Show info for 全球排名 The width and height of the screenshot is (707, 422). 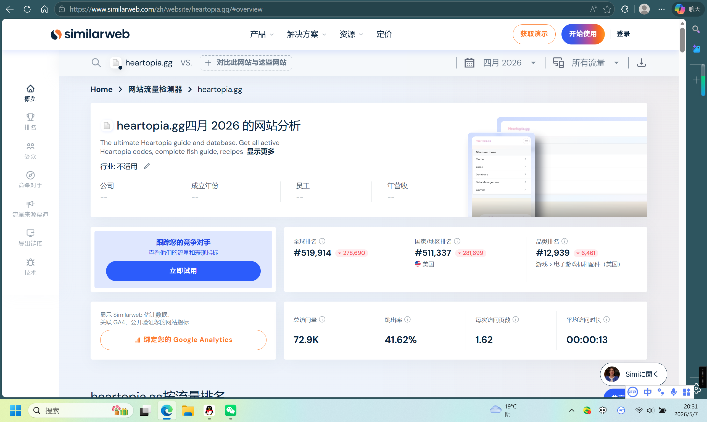click(322, 241)
